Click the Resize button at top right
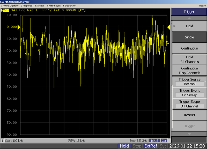207x149 pixels. tap(202, 5)
